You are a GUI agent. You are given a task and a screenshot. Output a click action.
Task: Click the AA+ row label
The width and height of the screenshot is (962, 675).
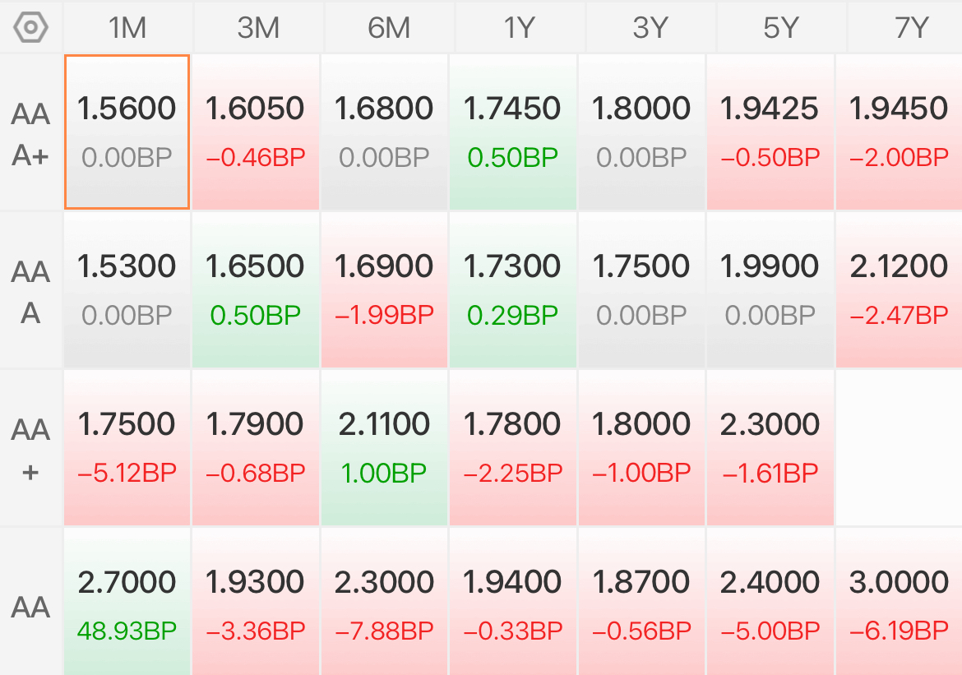(x=30, y=450)
